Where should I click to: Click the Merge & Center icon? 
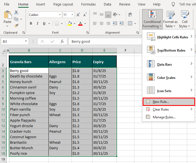point(130,23)
